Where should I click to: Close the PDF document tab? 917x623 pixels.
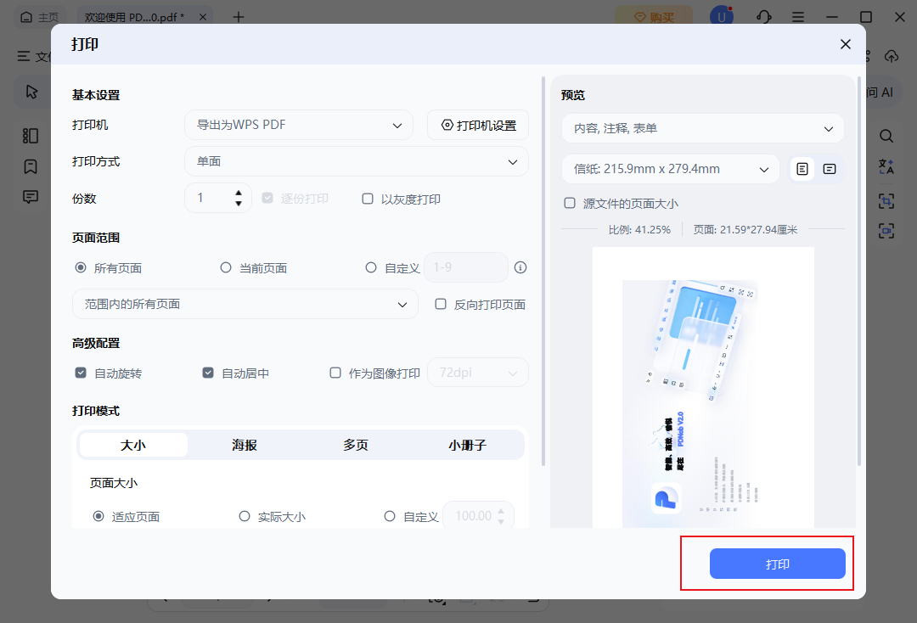point(202,17)
